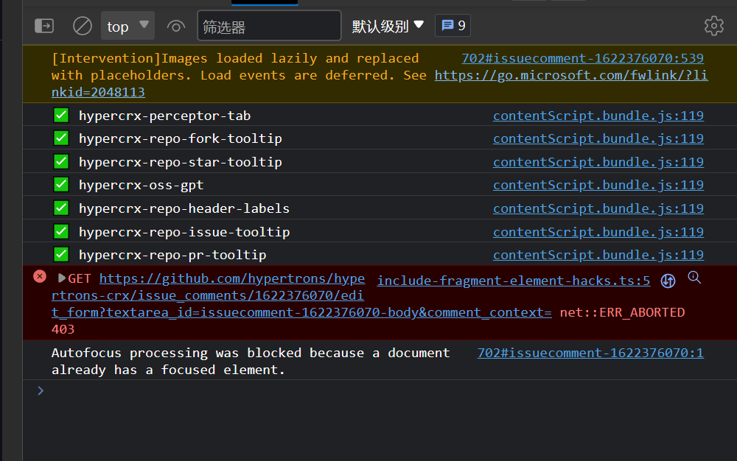Viewport: 737px width, 461px height.
Task: Click the green checkmark beside hypercrx-oss-gpt
Action: coord(60,184)
